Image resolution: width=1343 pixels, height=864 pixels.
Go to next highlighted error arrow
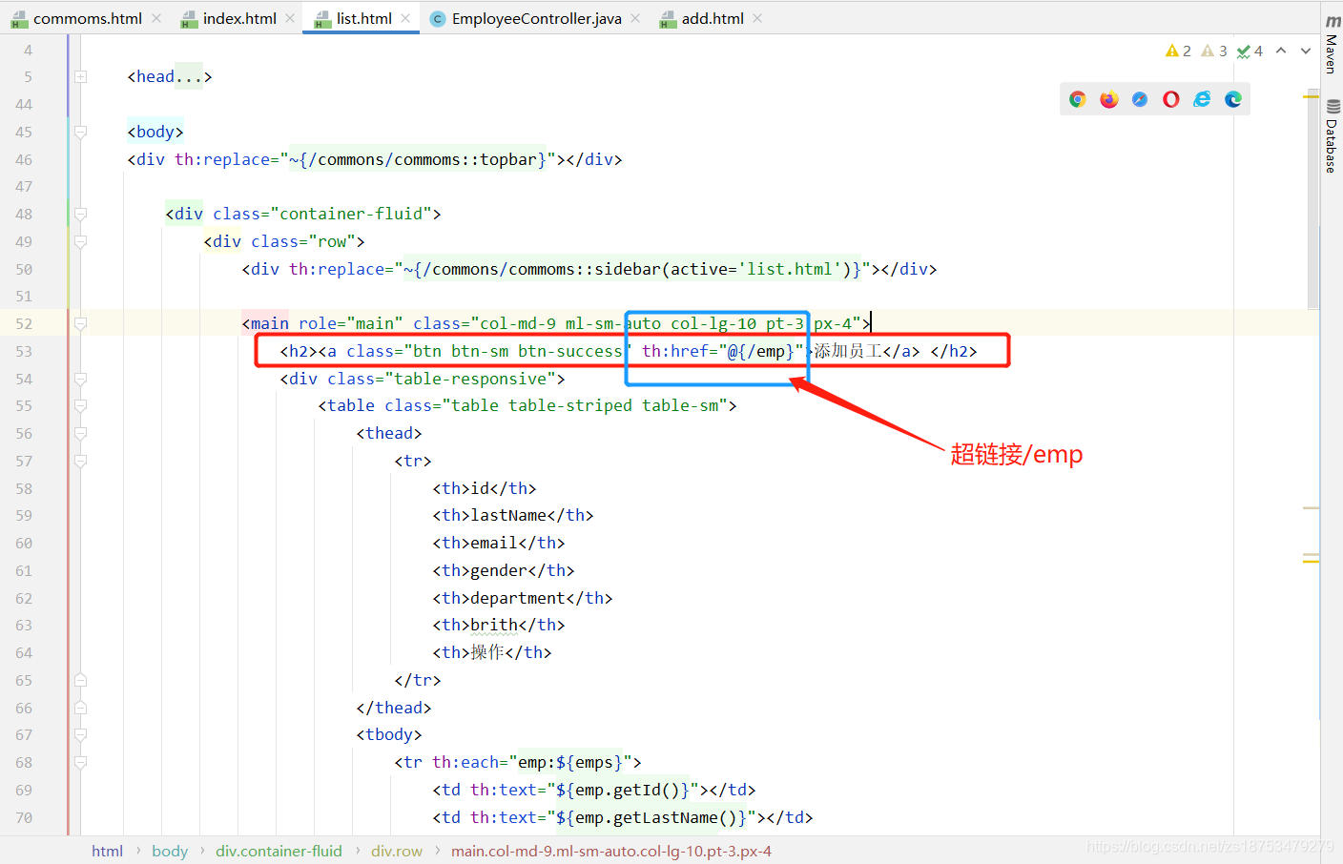tap(1306, 51)
